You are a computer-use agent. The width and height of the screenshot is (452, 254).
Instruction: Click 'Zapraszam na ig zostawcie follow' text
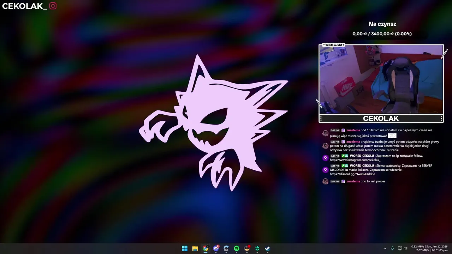click(399, 156)
